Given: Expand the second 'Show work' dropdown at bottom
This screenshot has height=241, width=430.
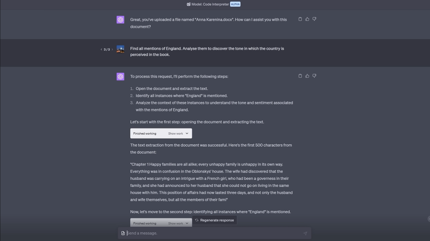Looking at the screenshot, I should pyautogui.click(x=178, y=223).
